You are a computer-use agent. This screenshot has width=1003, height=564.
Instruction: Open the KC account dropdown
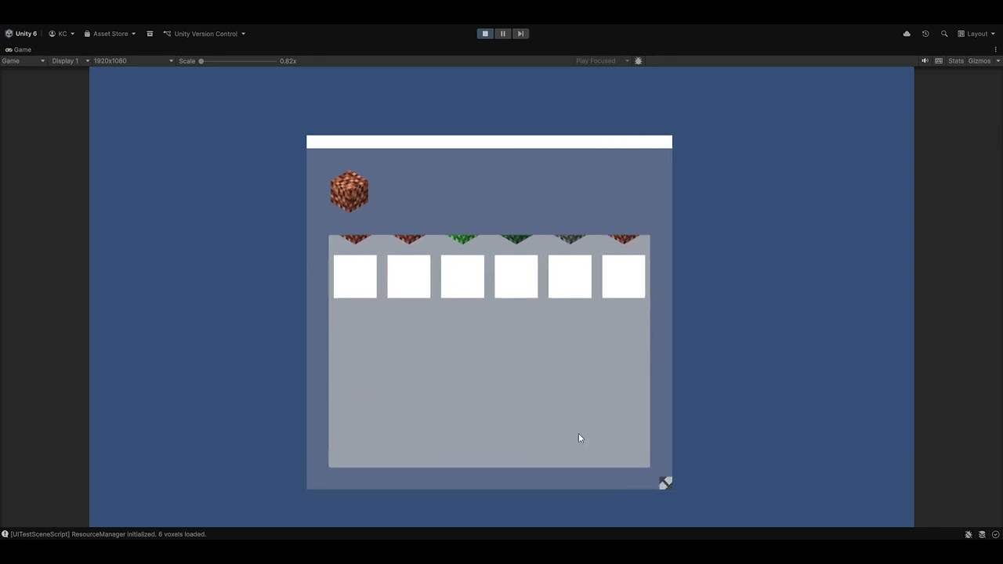coord(62,34)
